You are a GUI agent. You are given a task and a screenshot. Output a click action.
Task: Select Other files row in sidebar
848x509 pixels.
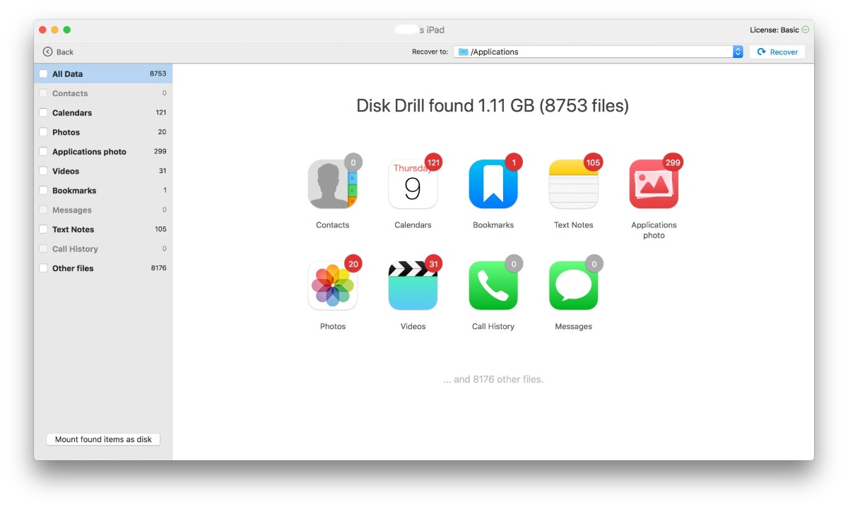pos(103,268)
